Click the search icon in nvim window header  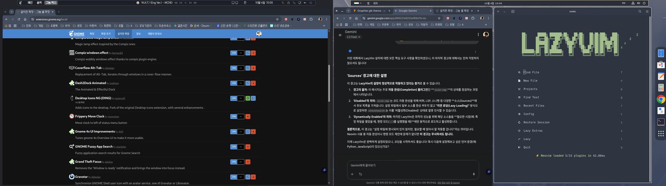640,11
